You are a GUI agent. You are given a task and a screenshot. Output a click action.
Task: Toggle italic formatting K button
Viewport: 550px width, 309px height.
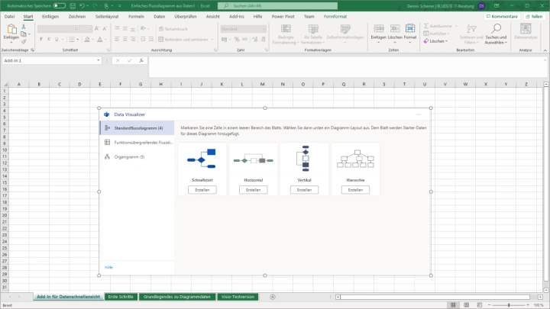(49, 39)
